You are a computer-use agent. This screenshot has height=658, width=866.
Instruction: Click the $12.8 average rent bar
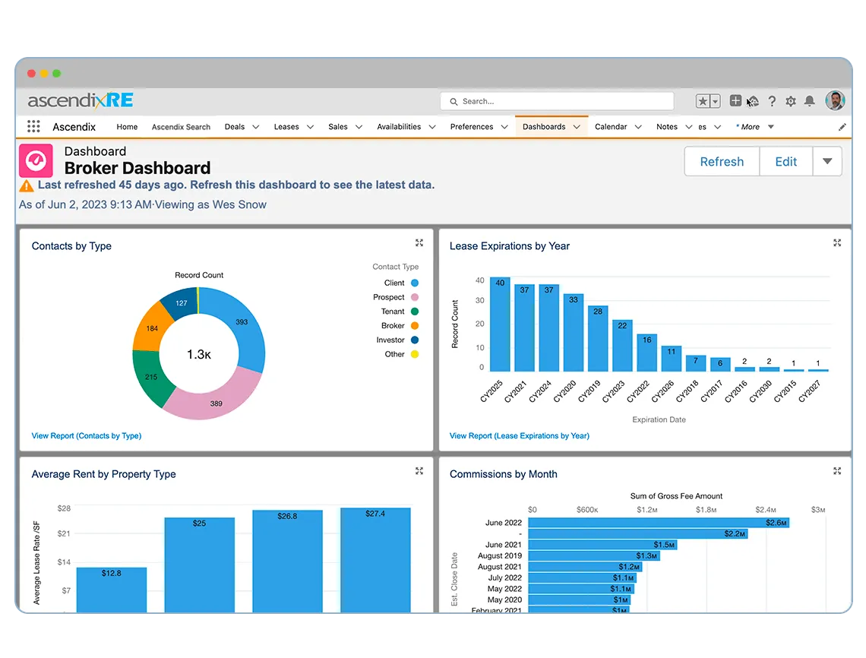point(112,590)
